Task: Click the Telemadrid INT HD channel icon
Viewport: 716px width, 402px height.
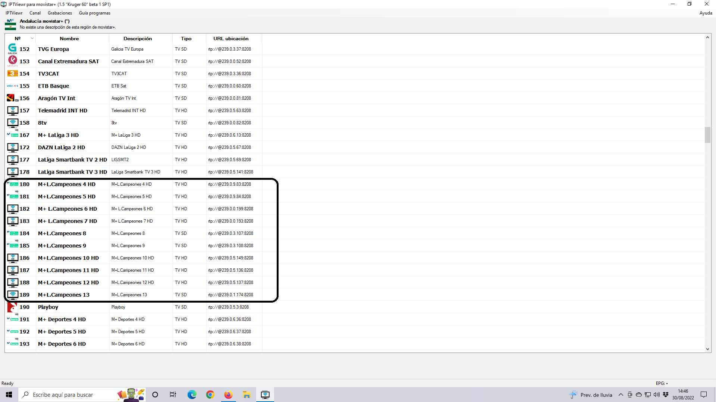Action: point(13,111)
